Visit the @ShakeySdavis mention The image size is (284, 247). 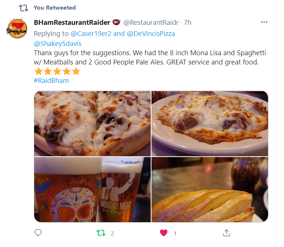(x=58, y=44)
